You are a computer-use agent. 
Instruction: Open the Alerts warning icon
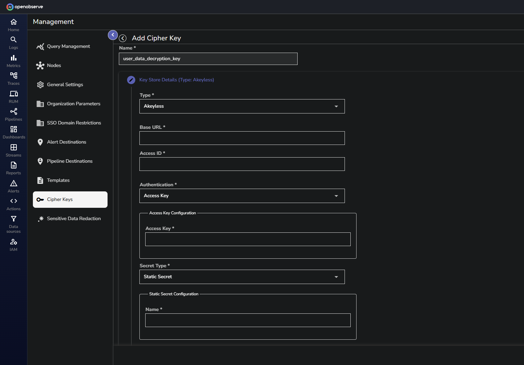[x=13, y=184]
